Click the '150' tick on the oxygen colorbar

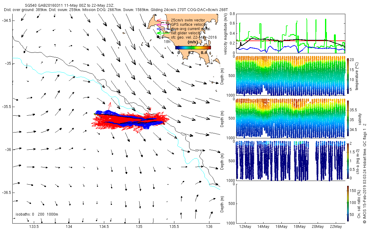click(353, 190)
